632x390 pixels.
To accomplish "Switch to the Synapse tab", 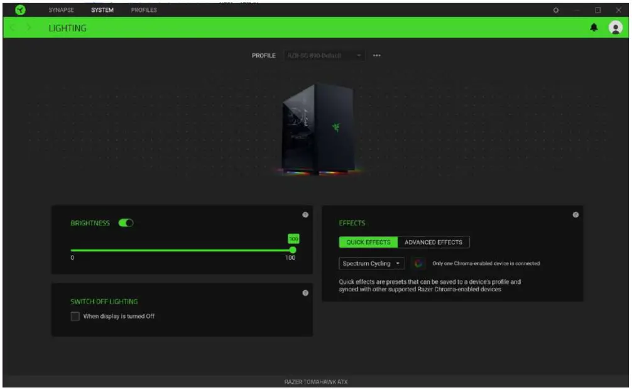I will [62, 9].
